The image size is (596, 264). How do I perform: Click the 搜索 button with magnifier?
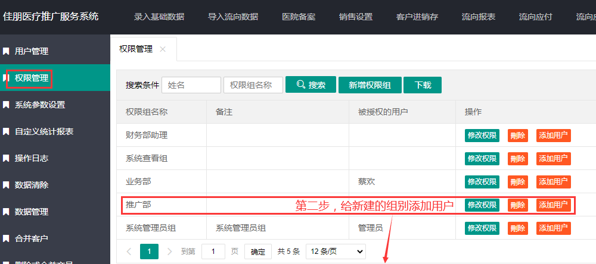pos(311,85)
